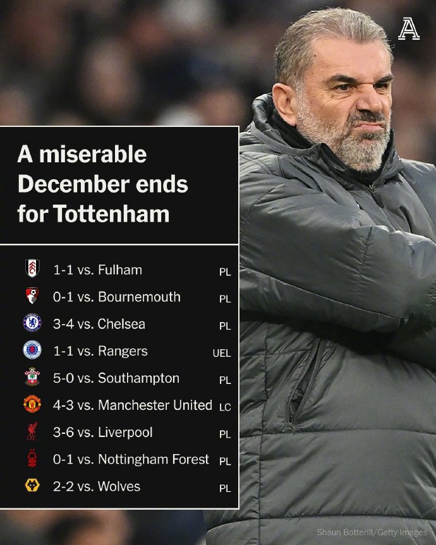Viewport: 436px width, 545px height.
Task: Click the Fulham club crest
Action: click(x=32, y=269)
